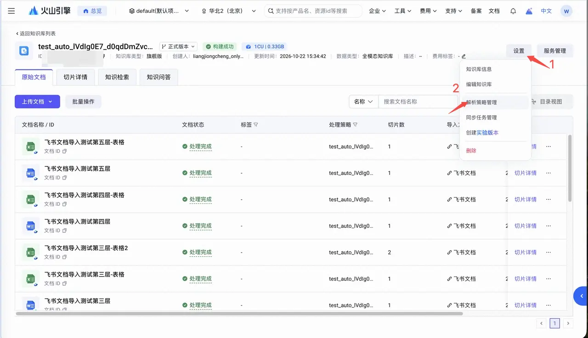This screenshot has width=588, height=338.
Task: Click the vertical table scrollbar
Action: point(570,168)
